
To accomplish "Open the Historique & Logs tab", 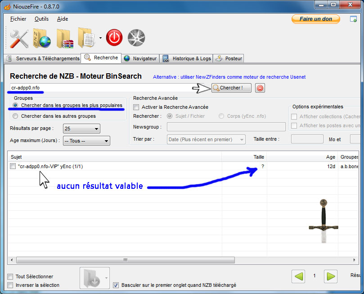I will (187, 58).
